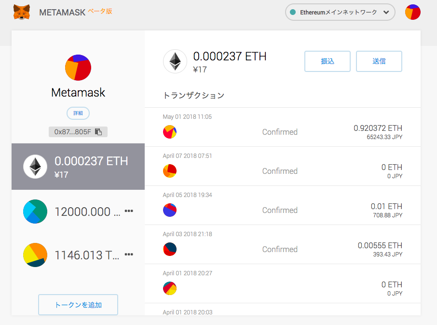The image size is (437, 325).
Task: Click identicon of May 01 2018 transaction
Action: [x=170, y=132]
